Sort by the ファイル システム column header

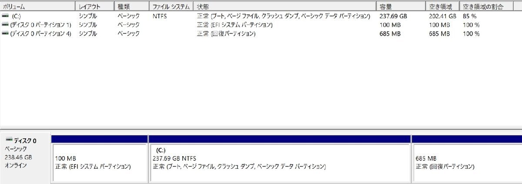[x=172, y=7]
